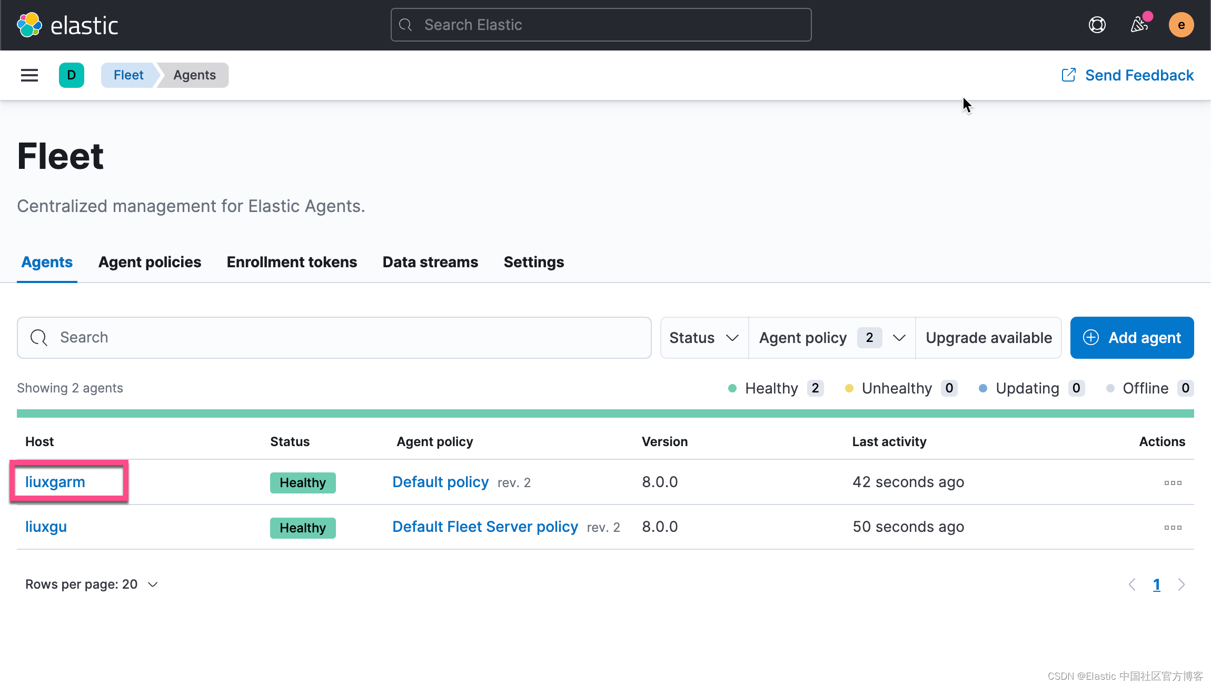This screenshot has height=686, width=1211.
Task: Open the liuxgarm host details
Action: coord(55,481)
